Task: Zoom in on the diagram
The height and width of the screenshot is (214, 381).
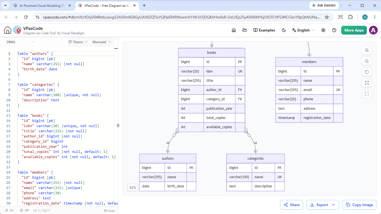Action: click(367, 50)
